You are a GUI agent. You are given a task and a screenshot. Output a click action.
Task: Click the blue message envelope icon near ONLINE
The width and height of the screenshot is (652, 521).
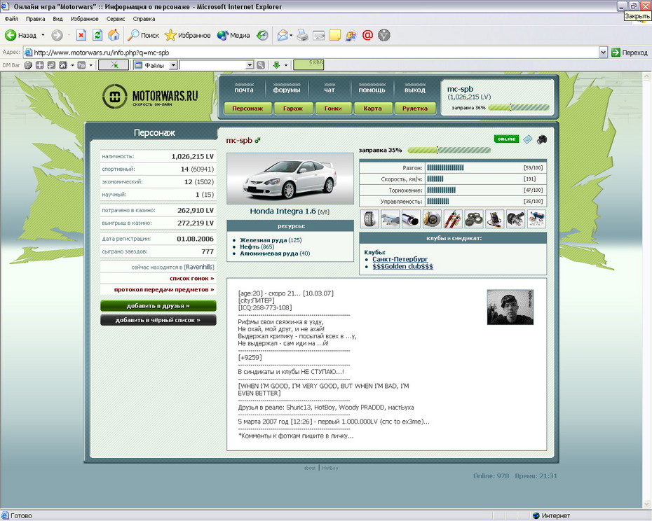(x=527, y=139)
